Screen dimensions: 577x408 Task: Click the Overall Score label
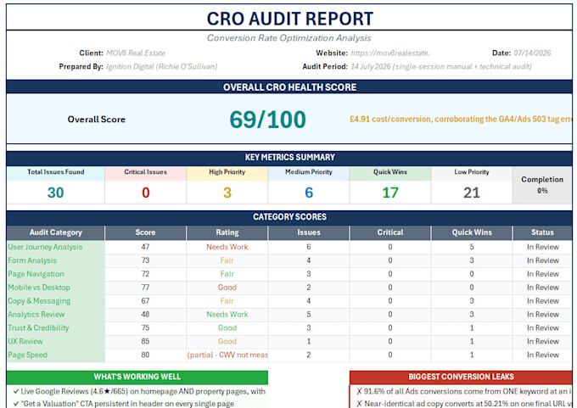click(x=97, y=120)
